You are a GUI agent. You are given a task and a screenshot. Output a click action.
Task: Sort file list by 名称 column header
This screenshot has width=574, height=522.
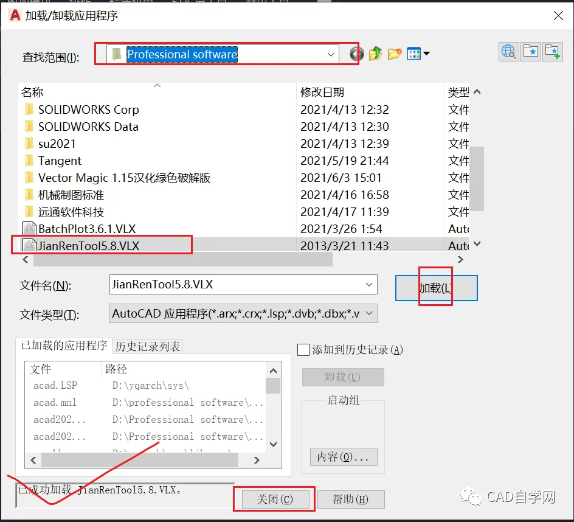[157, 92]
